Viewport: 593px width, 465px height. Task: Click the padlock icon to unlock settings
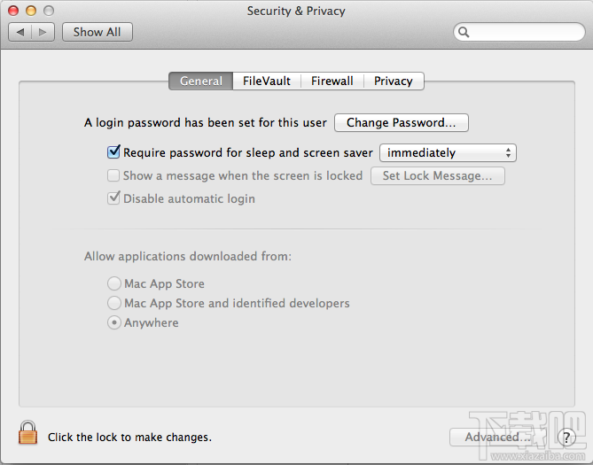click(x=27, y=432)
